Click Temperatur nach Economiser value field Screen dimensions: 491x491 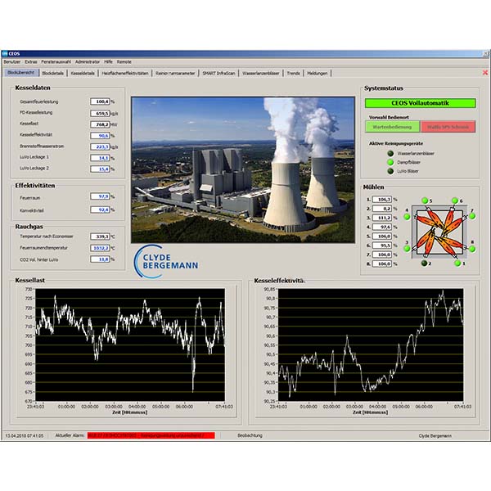tap(100, 236)
